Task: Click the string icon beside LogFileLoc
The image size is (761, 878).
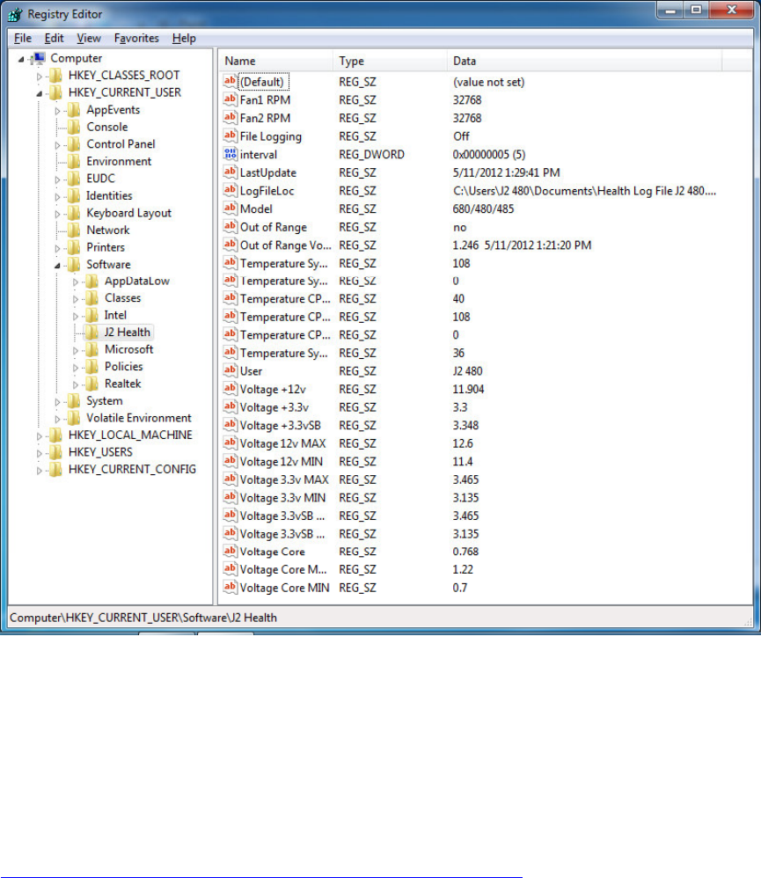Action: pyautogui.click(x=230, y=190)
